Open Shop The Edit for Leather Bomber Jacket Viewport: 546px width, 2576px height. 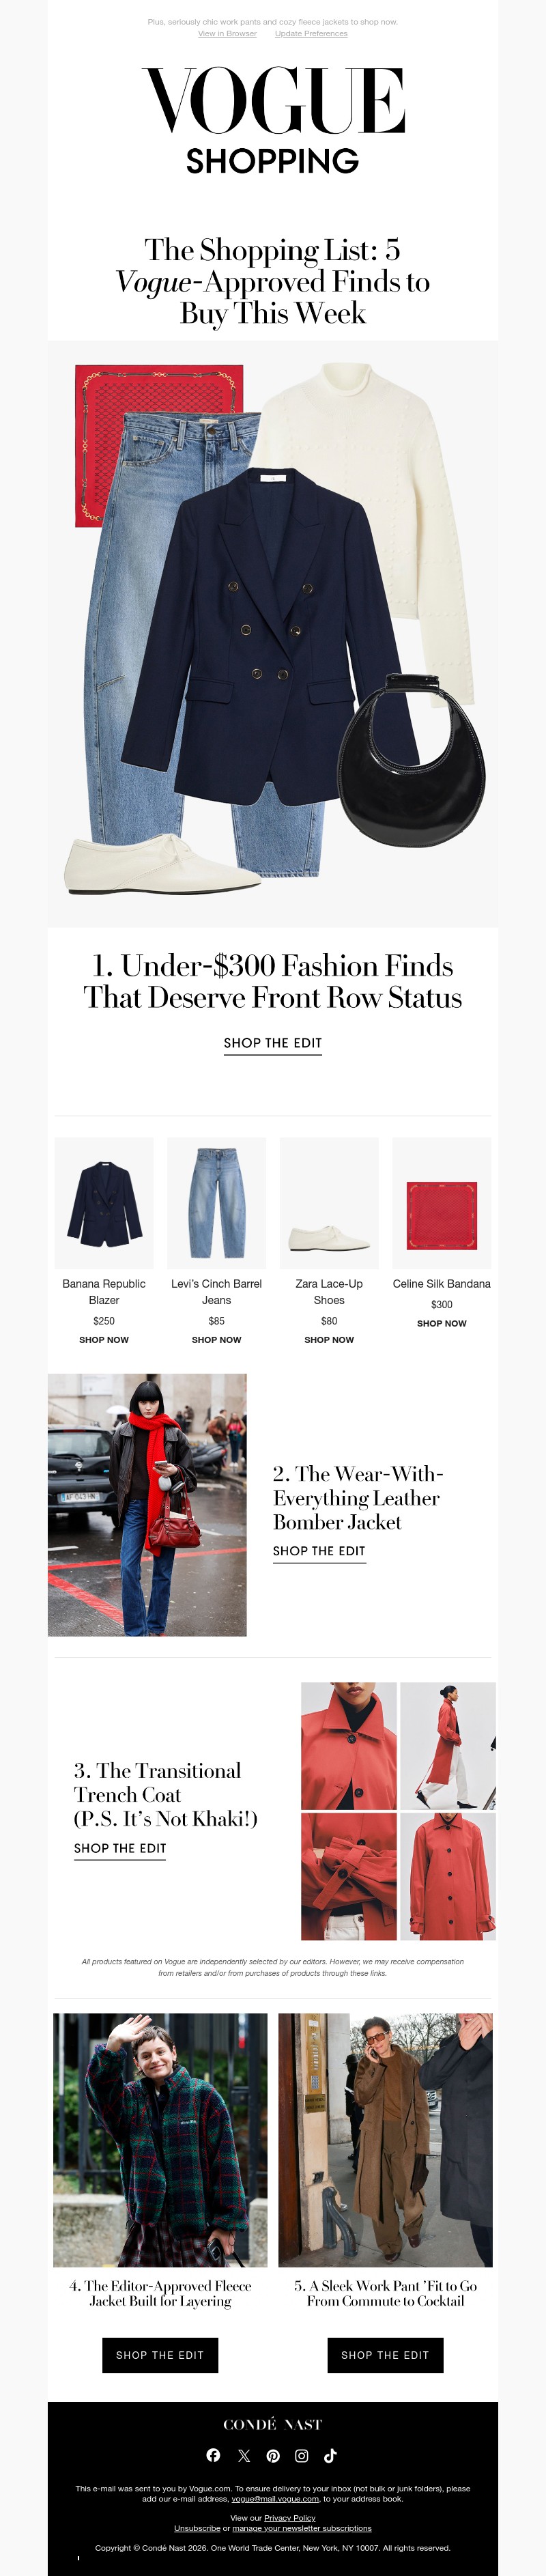coord(319,1551)
